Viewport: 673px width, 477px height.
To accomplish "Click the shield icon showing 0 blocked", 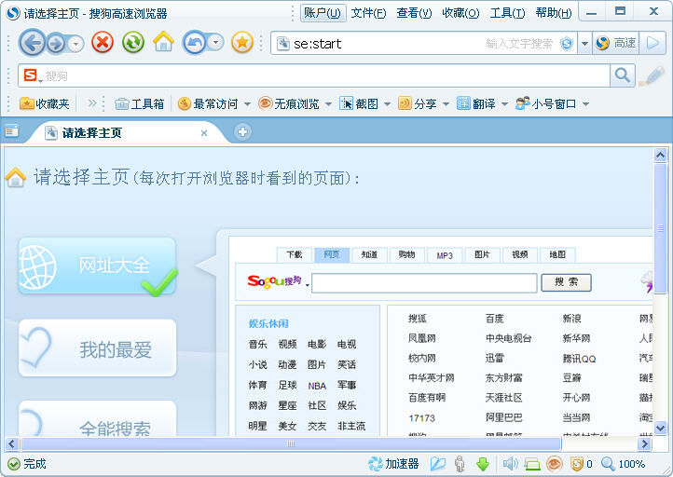I will (x=582, y=464).
